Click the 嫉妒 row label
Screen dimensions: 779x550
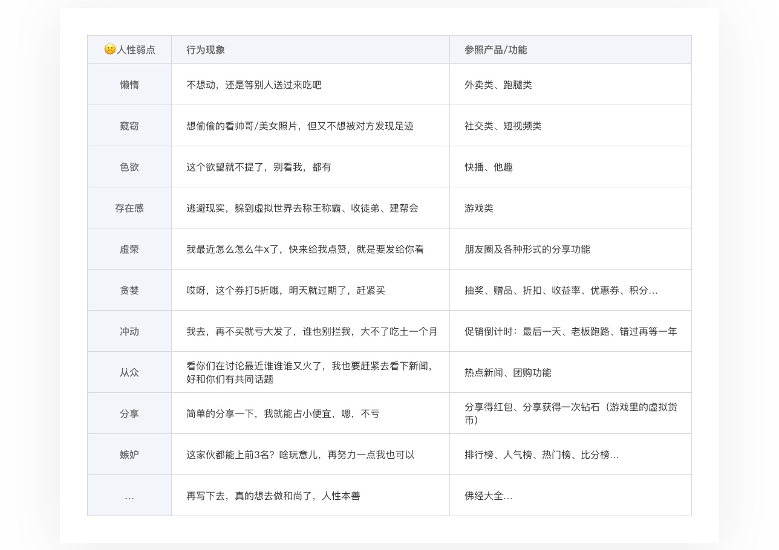(129, 454)
